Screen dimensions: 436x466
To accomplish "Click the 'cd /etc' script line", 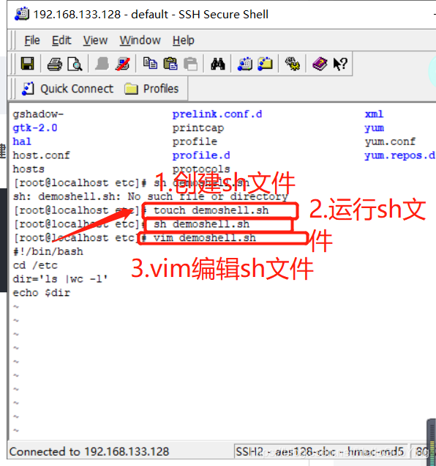I will pyautogui.click(x=35, y=265).
